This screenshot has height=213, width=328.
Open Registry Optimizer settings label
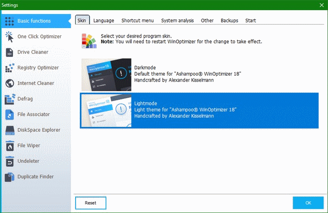38,68
